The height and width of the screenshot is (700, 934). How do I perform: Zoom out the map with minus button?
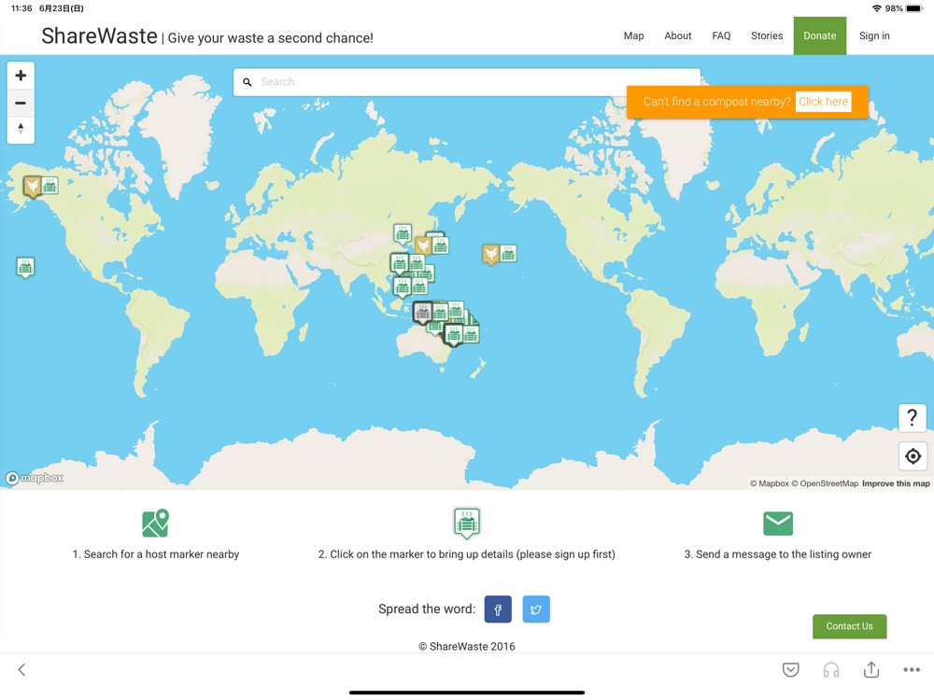point(21,103)
